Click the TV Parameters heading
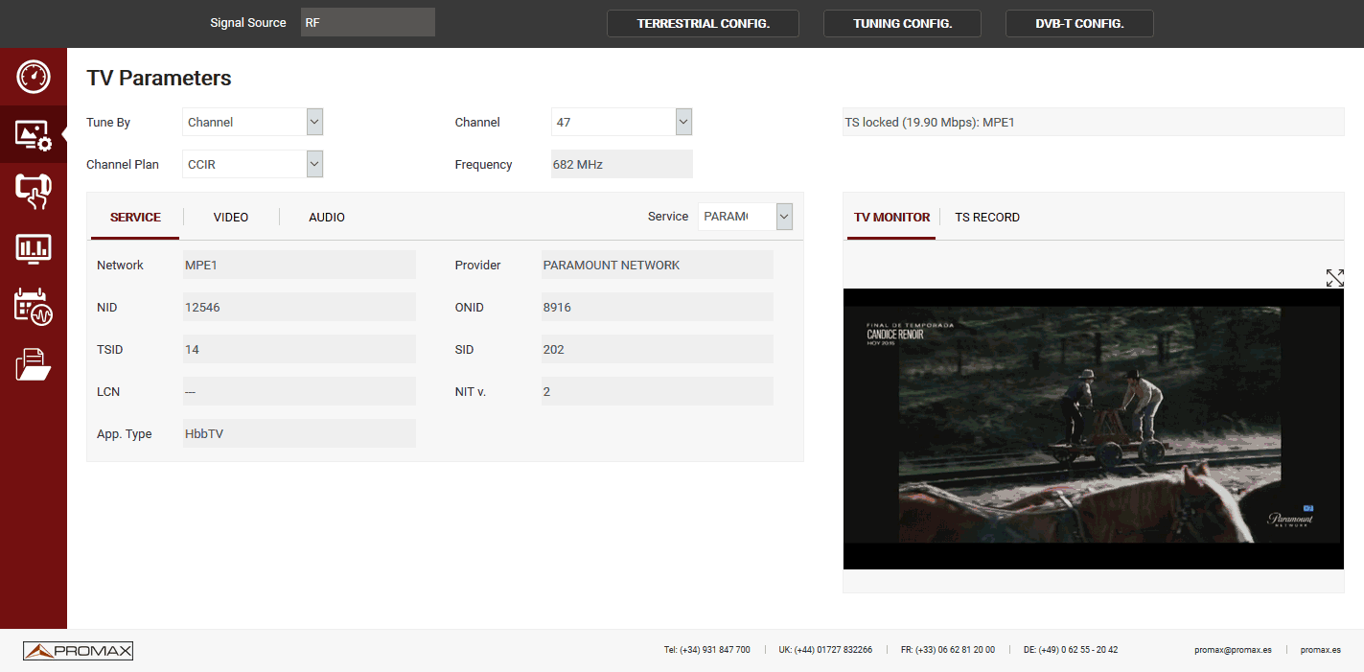 (x=159, y=79)
